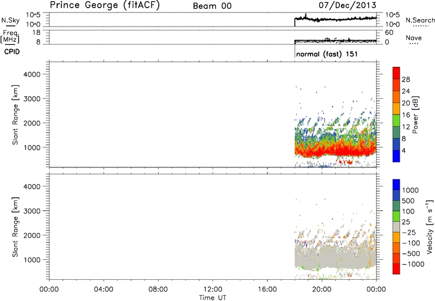Click the 'Velocity [m s-1]' colorbar label
Viewport: 435px width, 301px height.
coord(430,227)
